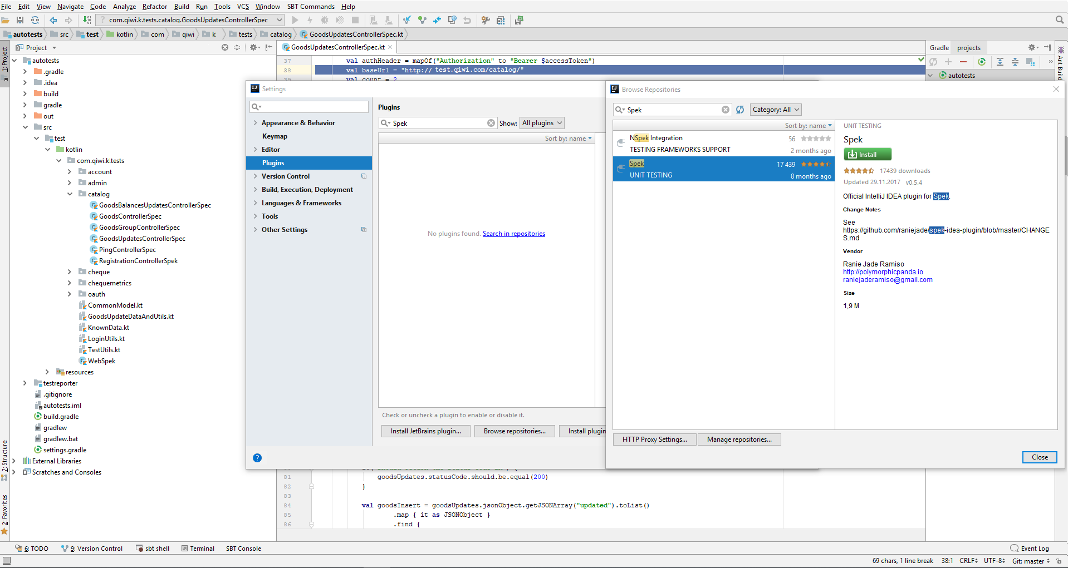Click the green Install button for Spek
This screenshot has width=1068, height=568.
click(868, 155)
